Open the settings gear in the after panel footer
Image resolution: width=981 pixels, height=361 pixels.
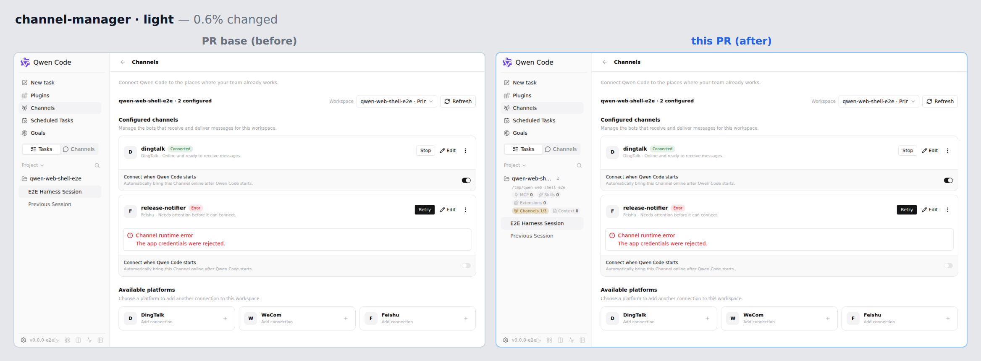point(506,340)
